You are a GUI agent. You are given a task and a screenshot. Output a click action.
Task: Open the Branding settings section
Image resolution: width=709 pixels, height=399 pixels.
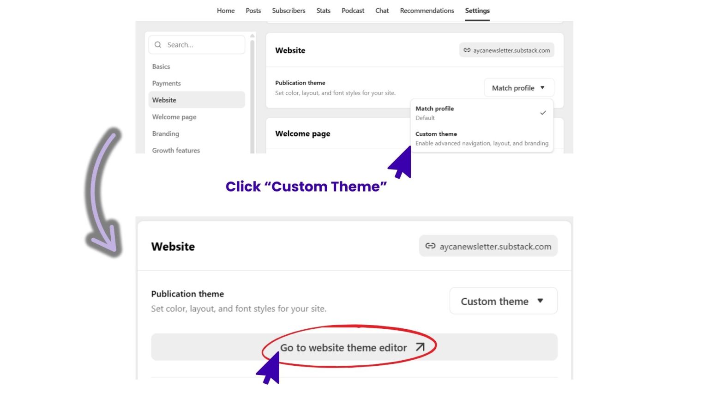(165, 133)
